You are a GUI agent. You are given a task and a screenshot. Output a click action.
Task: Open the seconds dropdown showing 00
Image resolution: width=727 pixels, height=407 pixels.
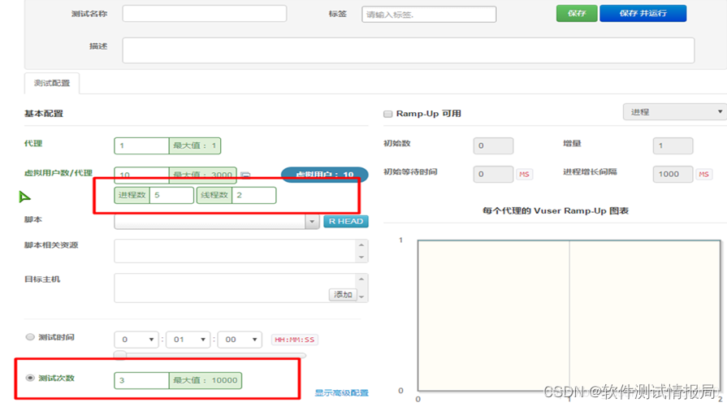click(240, 340)
